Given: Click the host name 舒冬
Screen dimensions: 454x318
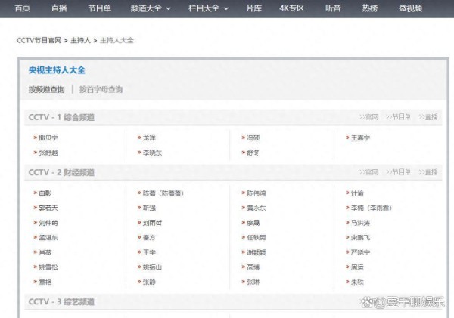Looking at the screenshot, I should (x=253, y=153).
